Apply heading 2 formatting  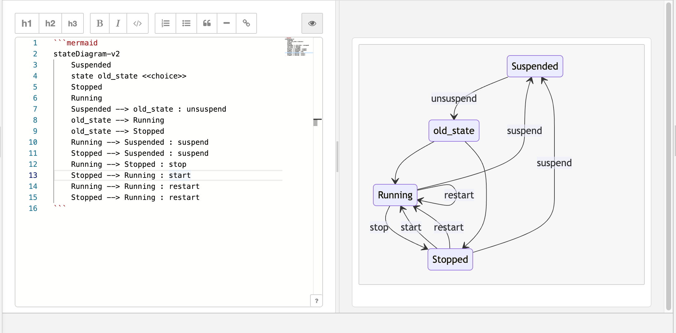click(x=50, y=23)
